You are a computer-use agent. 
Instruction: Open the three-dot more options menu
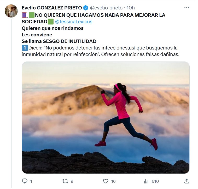pyautogui.click(x=187, y=8)
